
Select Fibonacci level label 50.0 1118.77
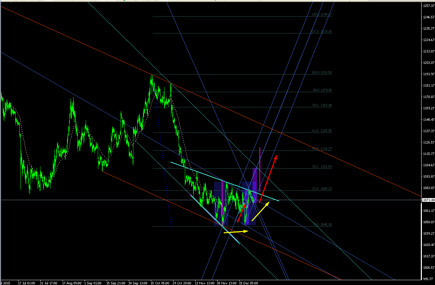(x=322, y=149)
